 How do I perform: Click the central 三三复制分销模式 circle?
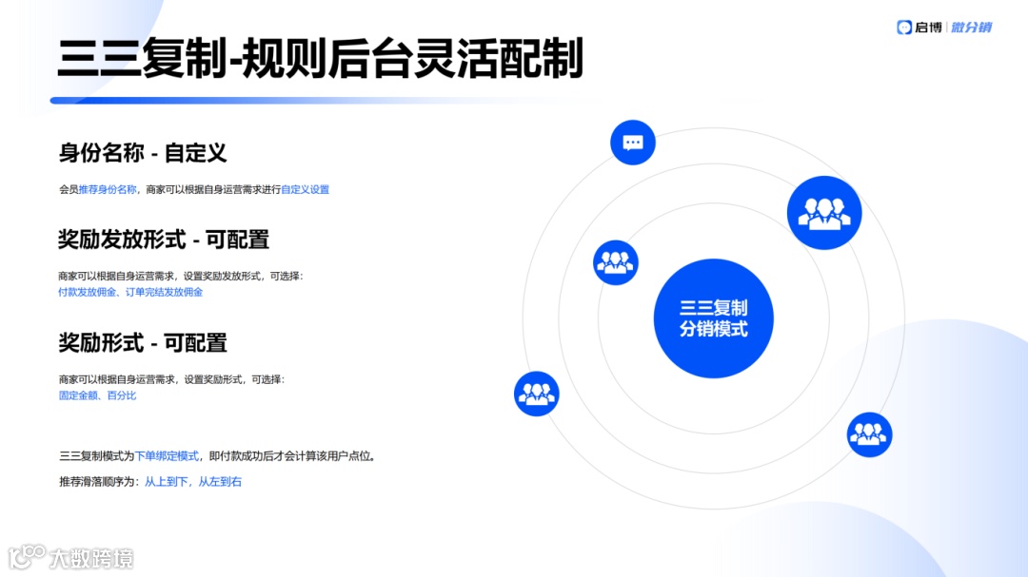[x=713, y=318]
